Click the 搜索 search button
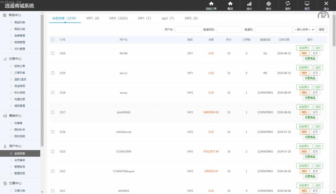Image resolution: width=336 pixels, height=194 pixels. point(322,29)
